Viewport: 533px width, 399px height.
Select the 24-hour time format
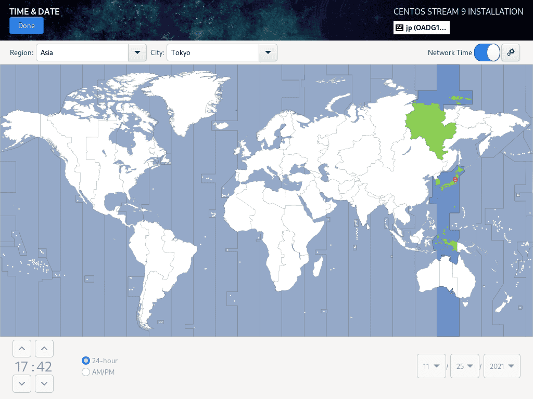pyautogui.click(x=99, y=361)
